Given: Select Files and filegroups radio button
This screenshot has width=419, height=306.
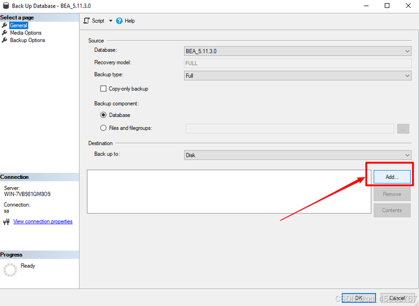Looking at the screenshot, I should point(103,128).
